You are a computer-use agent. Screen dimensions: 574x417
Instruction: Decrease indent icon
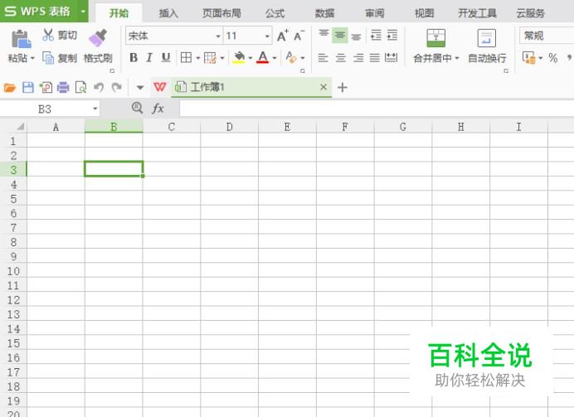(x=376, y=36)
